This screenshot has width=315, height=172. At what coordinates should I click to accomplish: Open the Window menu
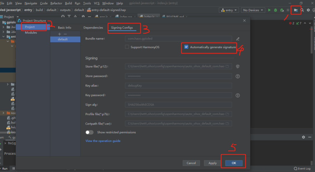(x=108, y=3)
